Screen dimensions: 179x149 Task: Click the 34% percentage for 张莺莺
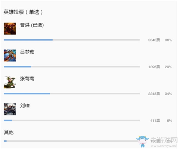click(x=168, y=94)
